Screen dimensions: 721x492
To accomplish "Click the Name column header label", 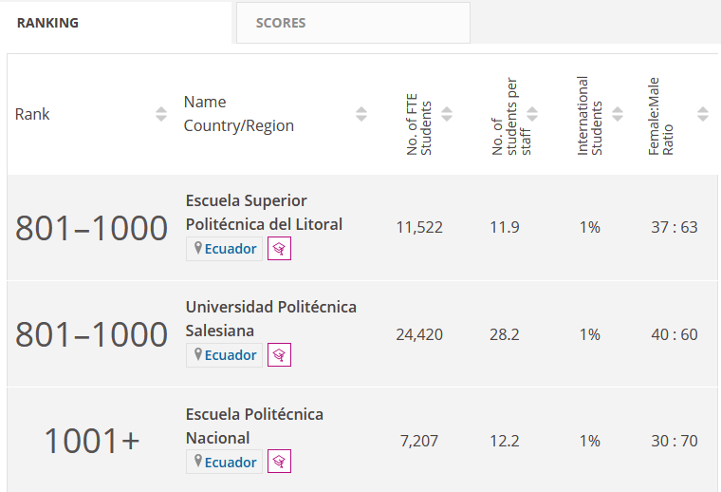I will (x=205, y=102).
